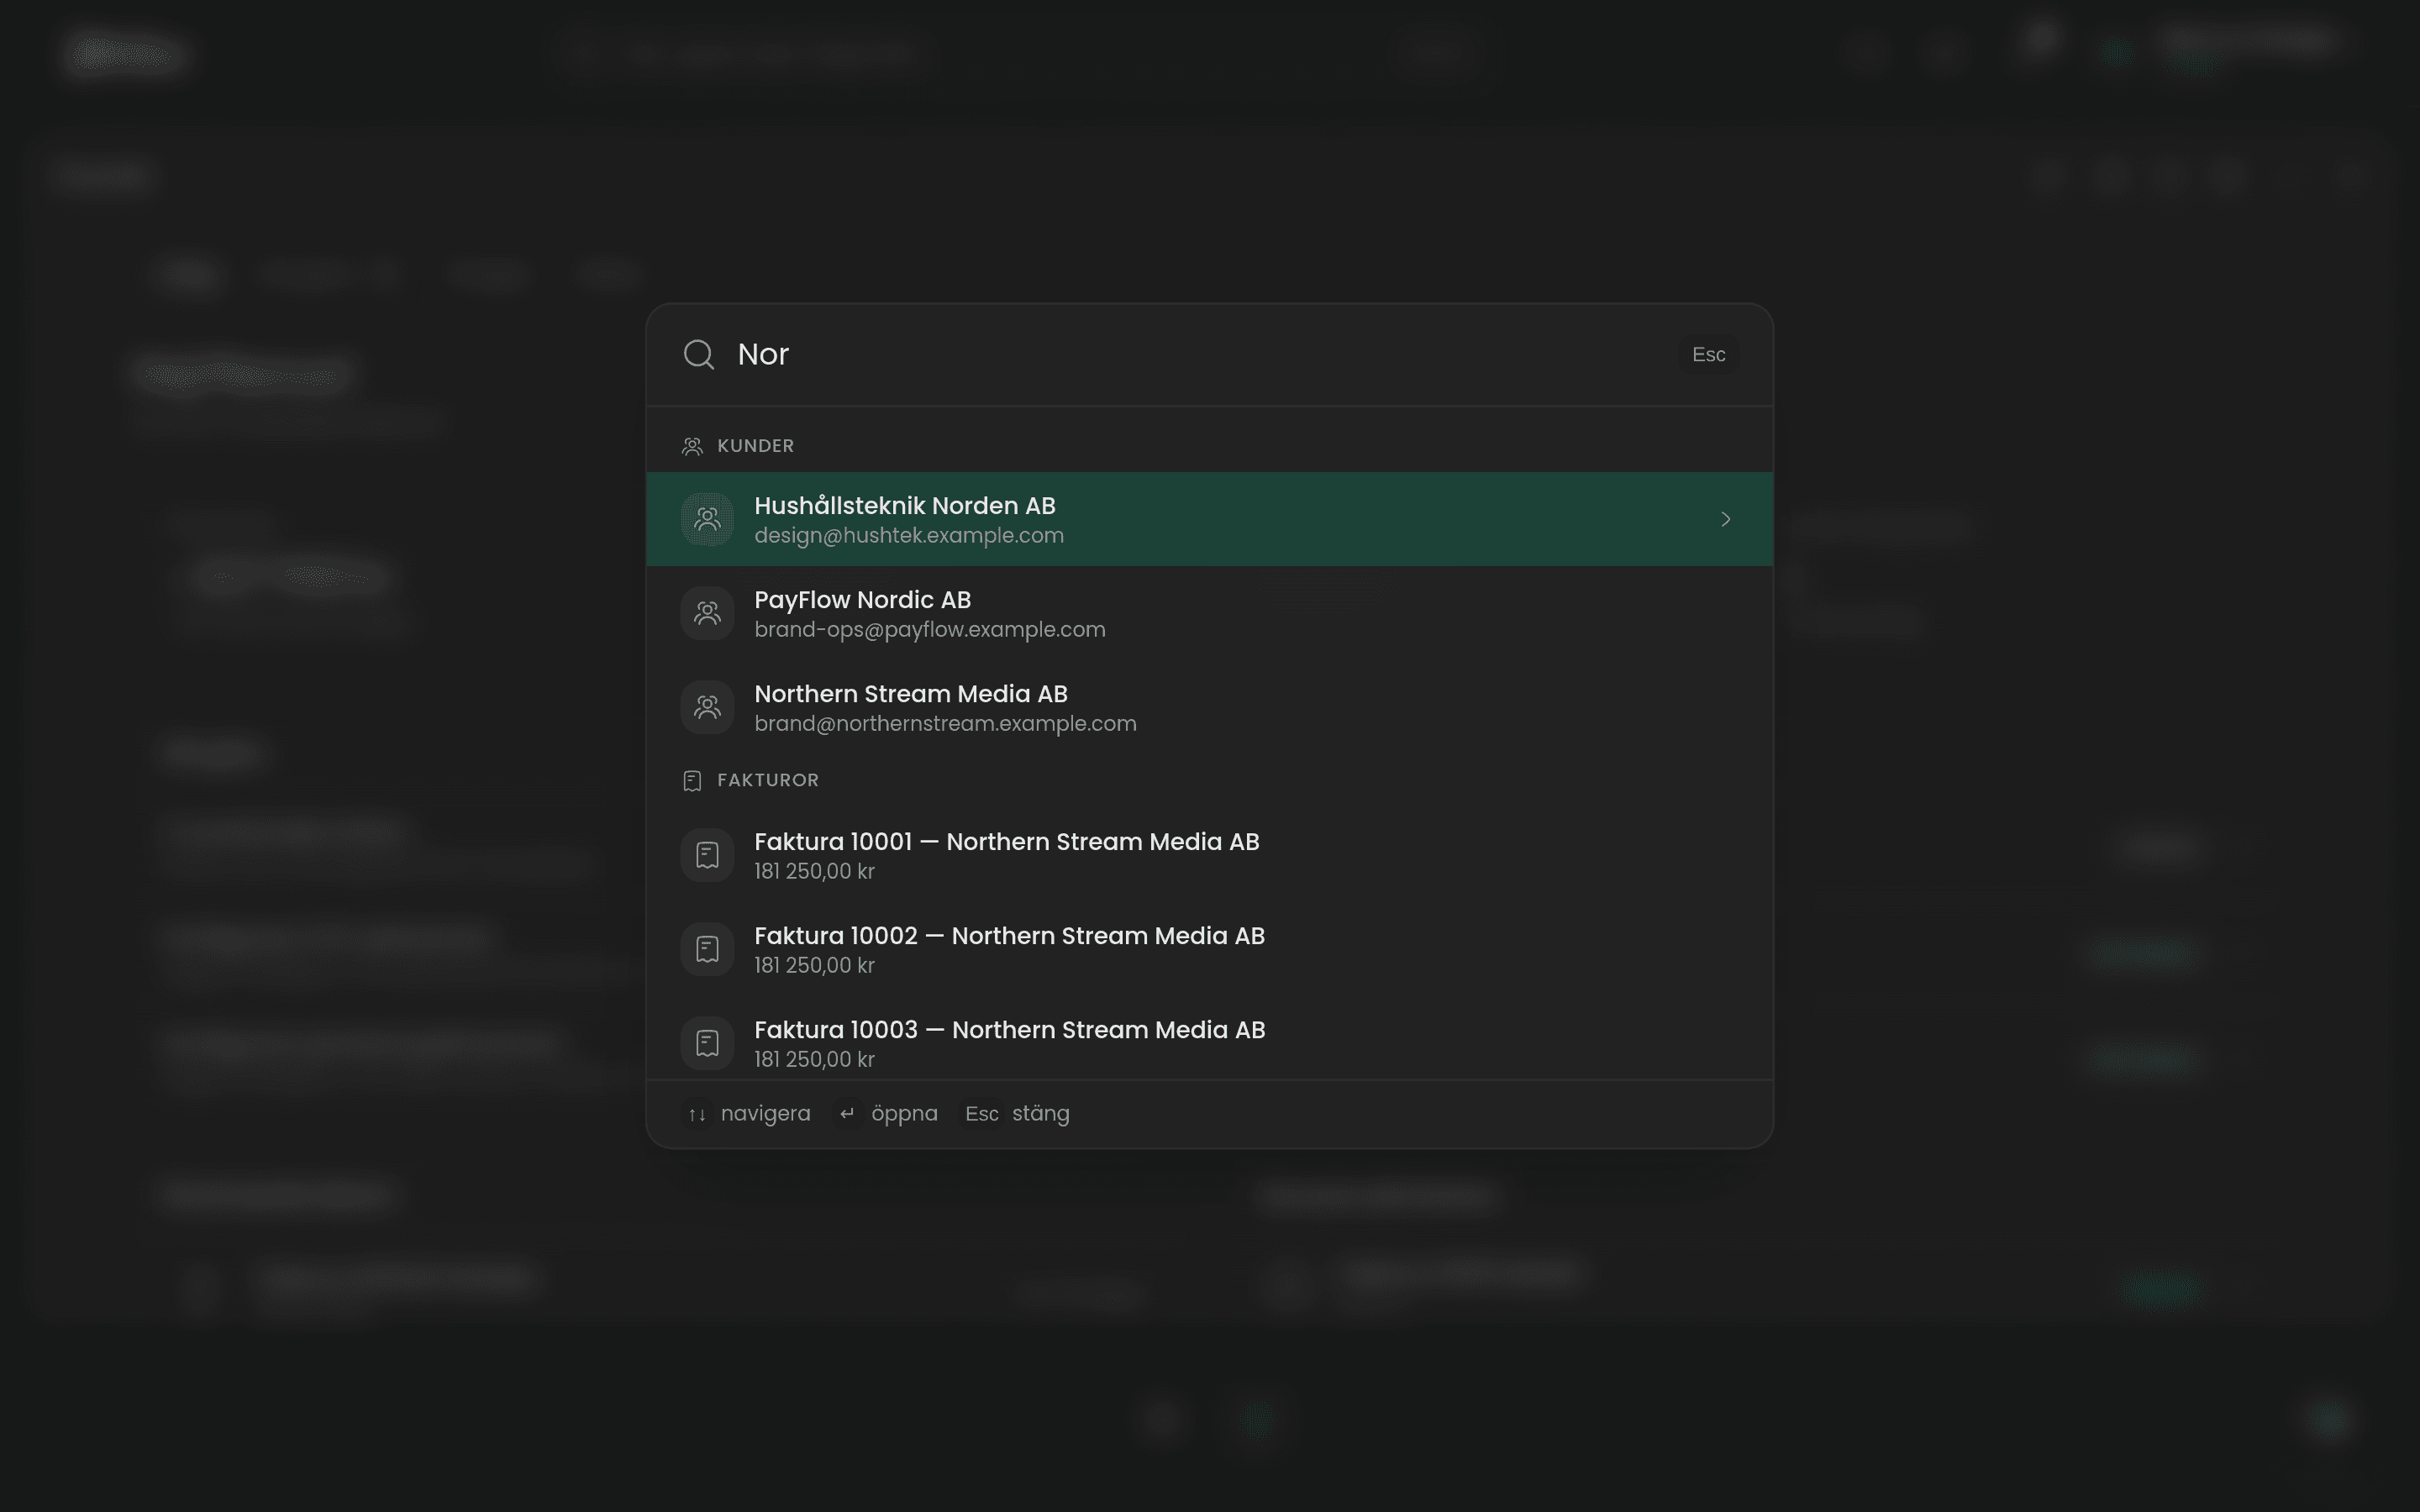Open Faktura 10002 result

pos(1209,949)
